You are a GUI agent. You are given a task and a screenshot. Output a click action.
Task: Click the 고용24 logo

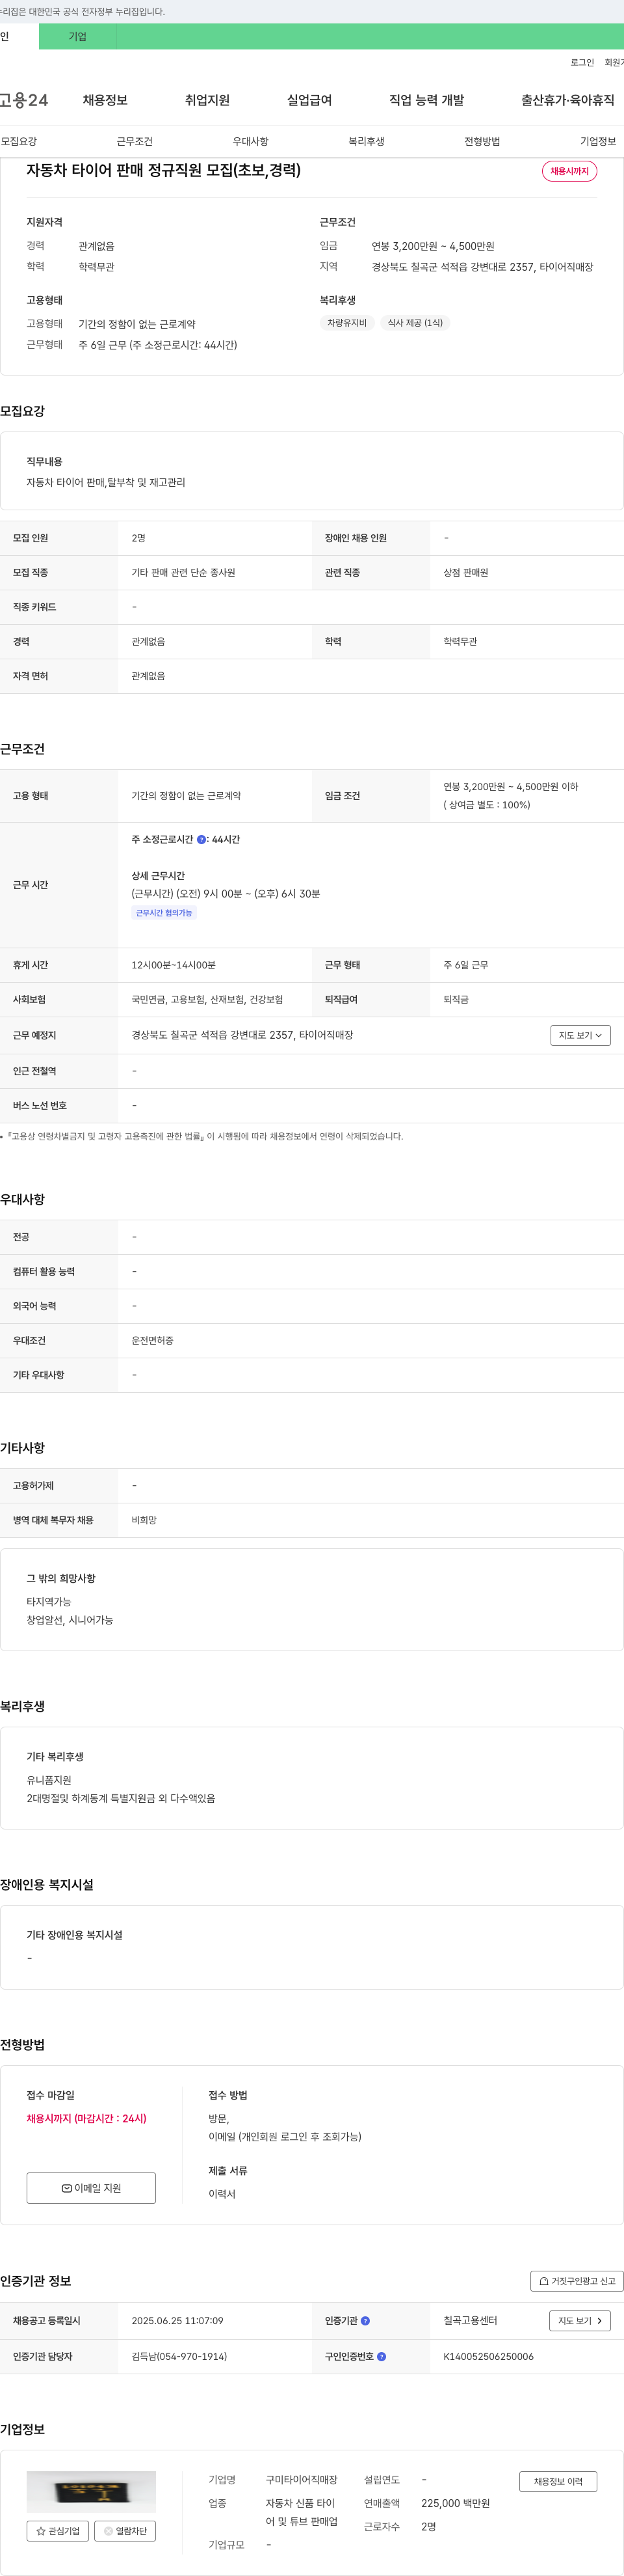tap(24, 100)
